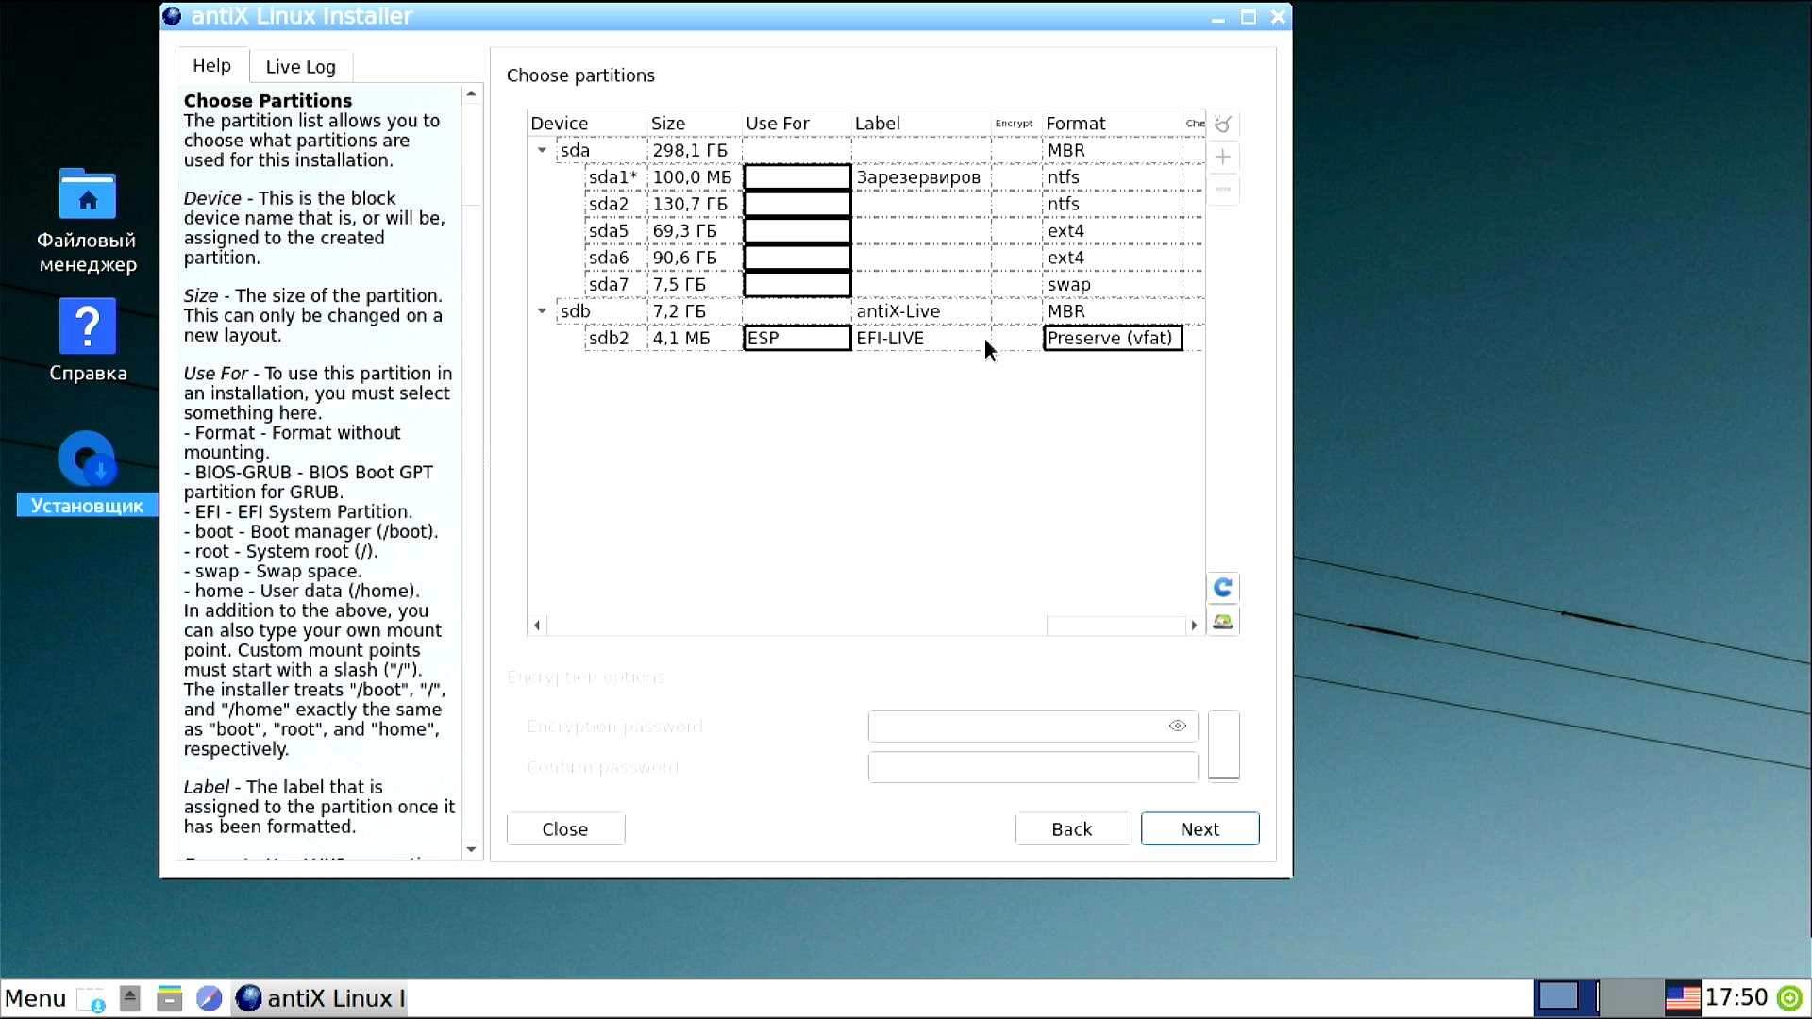Switch to the Live Log tab
1812x1019 pixels.
(x=301, y=66)
